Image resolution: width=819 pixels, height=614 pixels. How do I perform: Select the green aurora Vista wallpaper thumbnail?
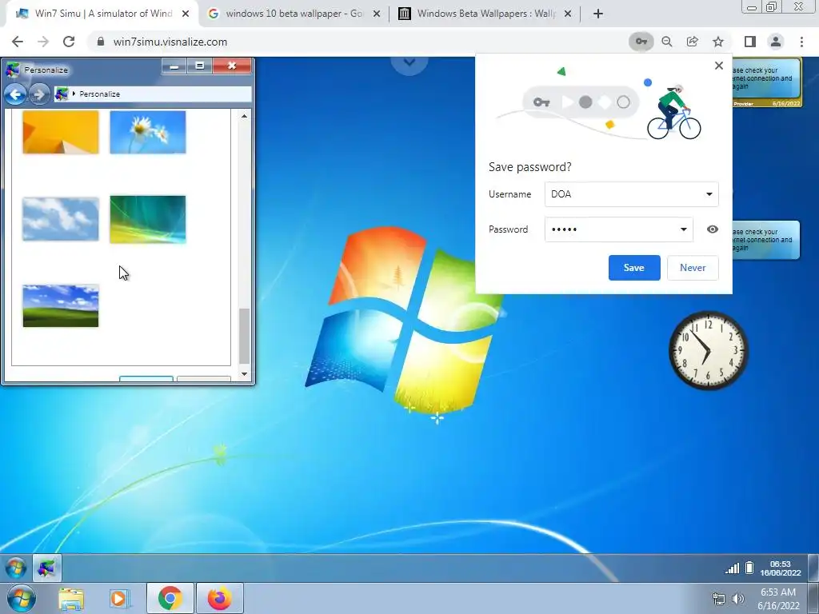point(148,219)
